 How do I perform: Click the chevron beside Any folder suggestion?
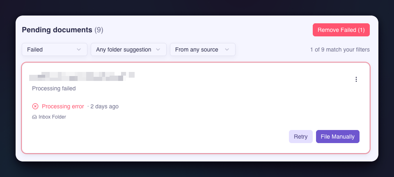point(158,49)
